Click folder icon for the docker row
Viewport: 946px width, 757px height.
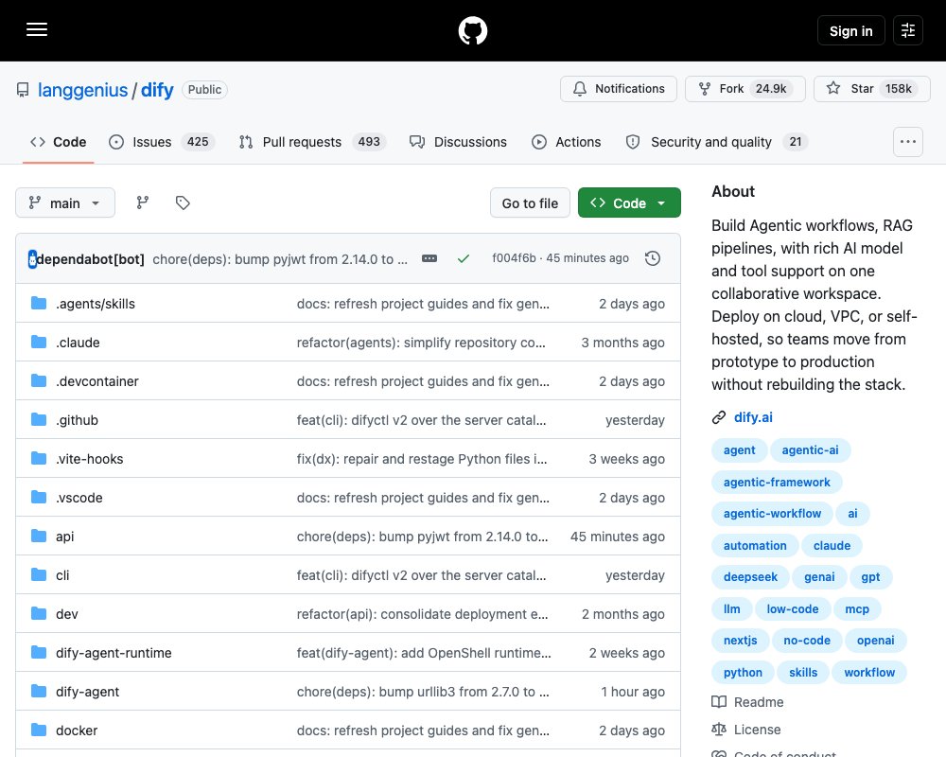point(39,730)
